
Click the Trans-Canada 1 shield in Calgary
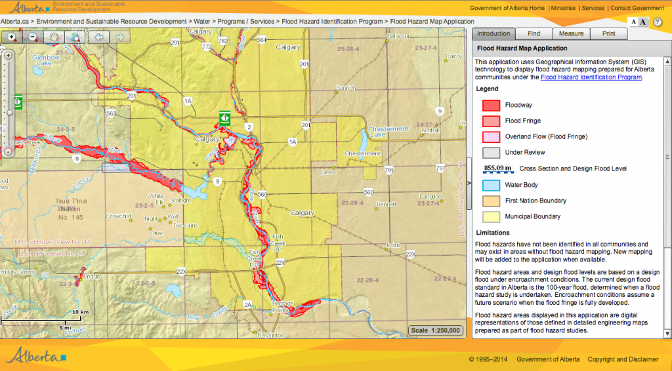pos(224,118)
